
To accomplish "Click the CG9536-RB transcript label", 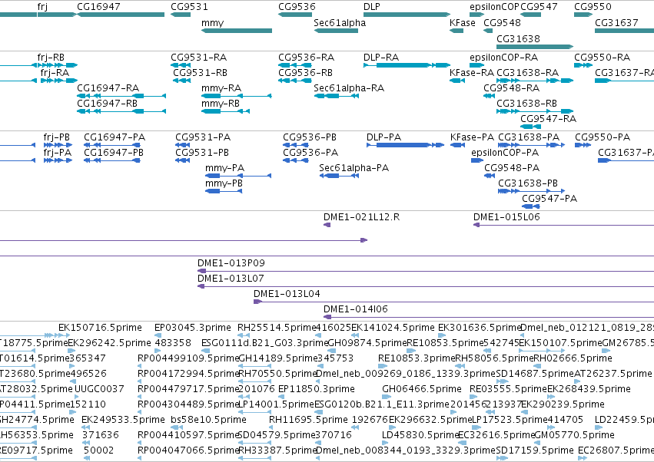I will pos(305,73).
